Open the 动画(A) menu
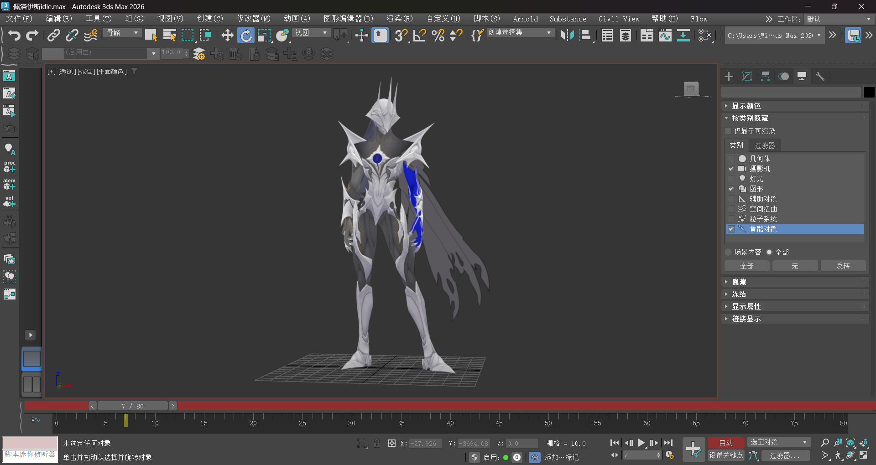The height and width of the screenshot is (465, 876). pyautogui.click(x=297, y=19)
